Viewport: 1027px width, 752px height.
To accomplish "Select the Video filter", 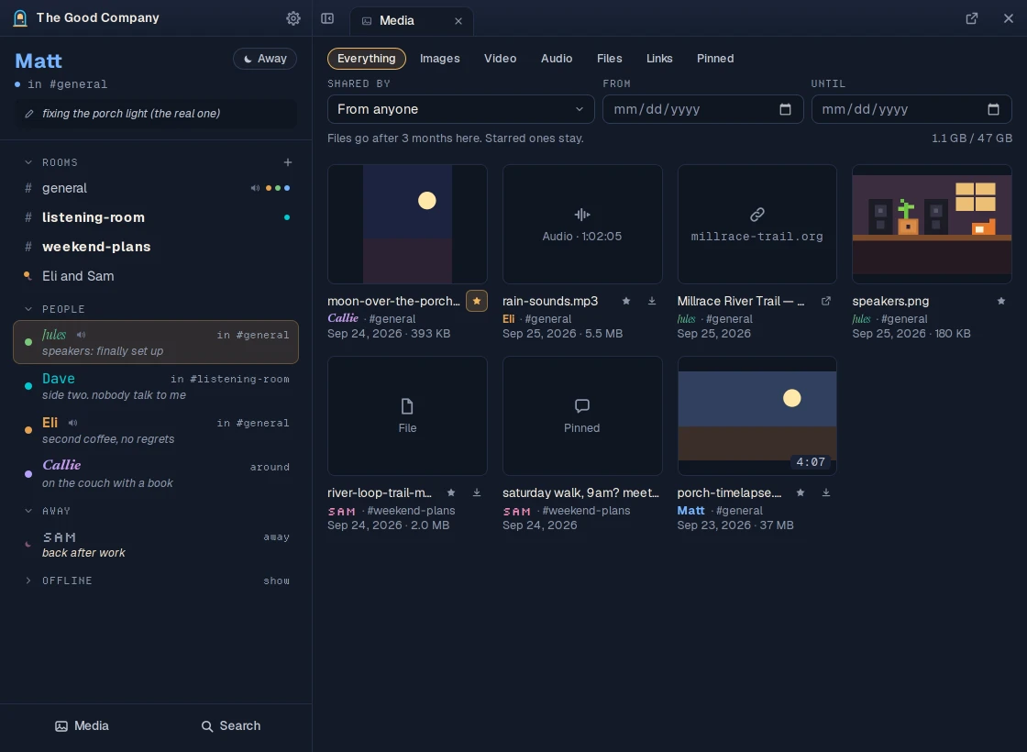I will click(x=501, y=59).
